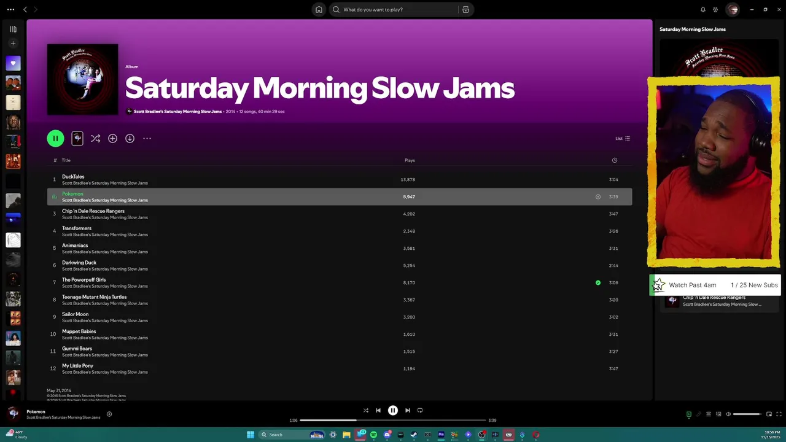
Task: Select the Darkwing Duck track
Action: [x=339, y=266]
